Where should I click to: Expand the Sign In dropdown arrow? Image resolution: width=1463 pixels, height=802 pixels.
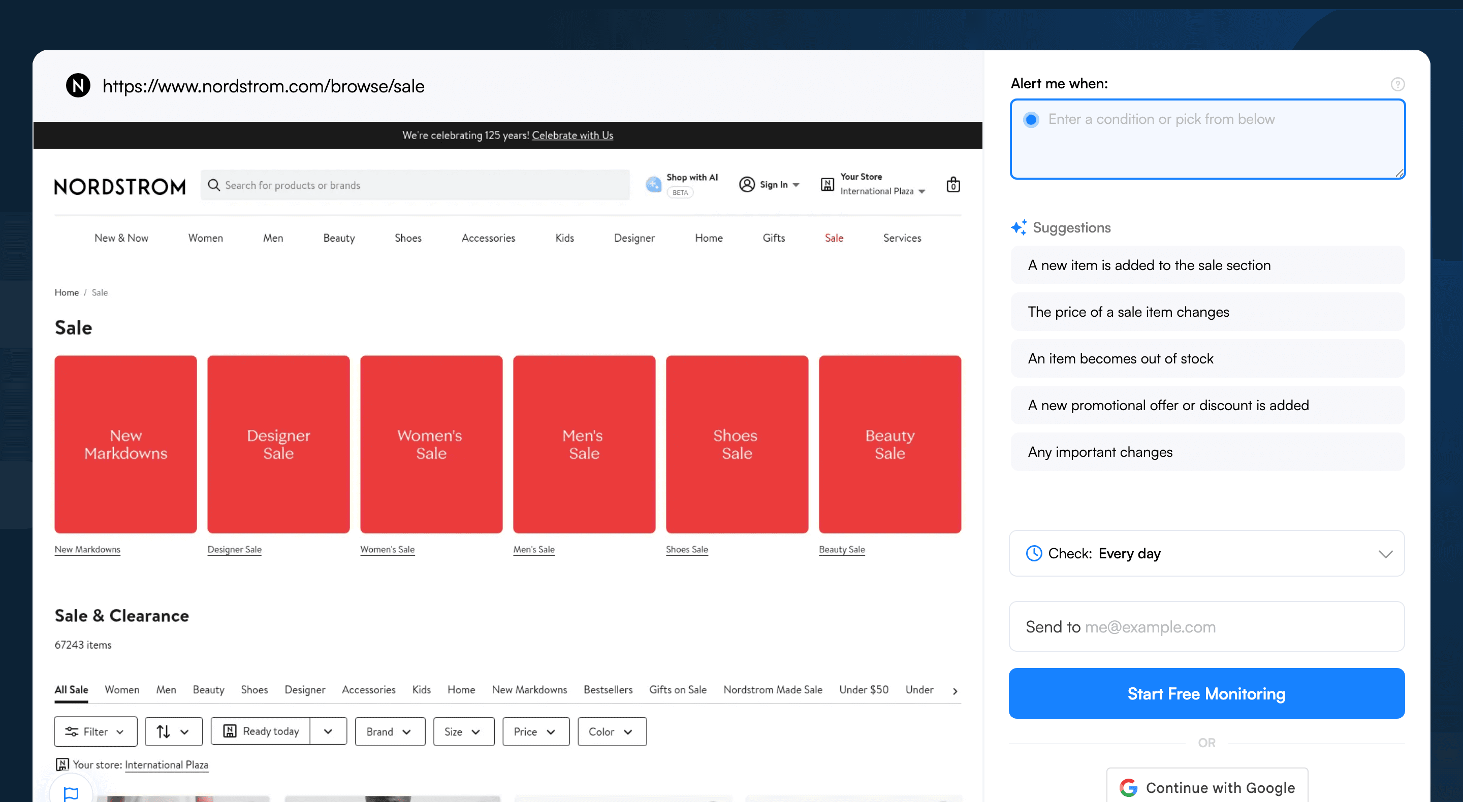[796, 185]
